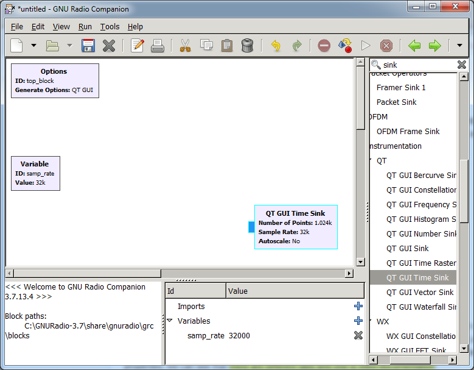Clear the block search text

point(462,65)
